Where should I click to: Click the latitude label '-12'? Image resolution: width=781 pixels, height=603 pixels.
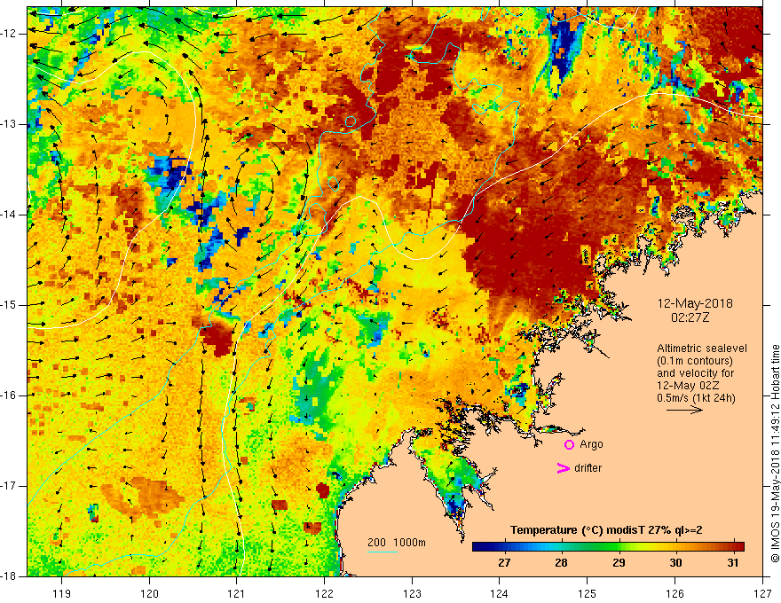click(9, 34)
